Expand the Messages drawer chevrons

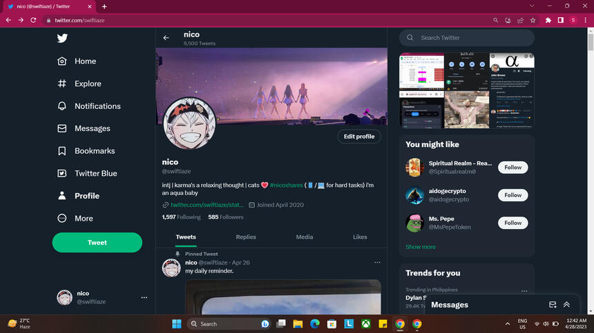coord(567,305)
